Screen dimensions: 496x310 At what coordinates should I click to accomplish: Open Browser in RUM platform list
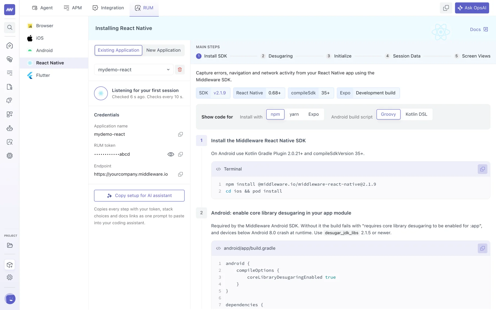pyautogui.click(x=54, y=26)
